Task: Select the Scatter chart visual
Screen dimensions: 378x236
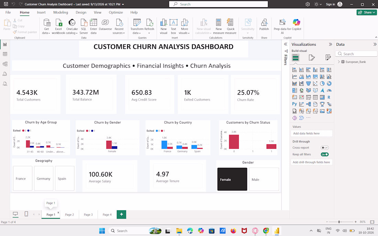Action: 315,83
